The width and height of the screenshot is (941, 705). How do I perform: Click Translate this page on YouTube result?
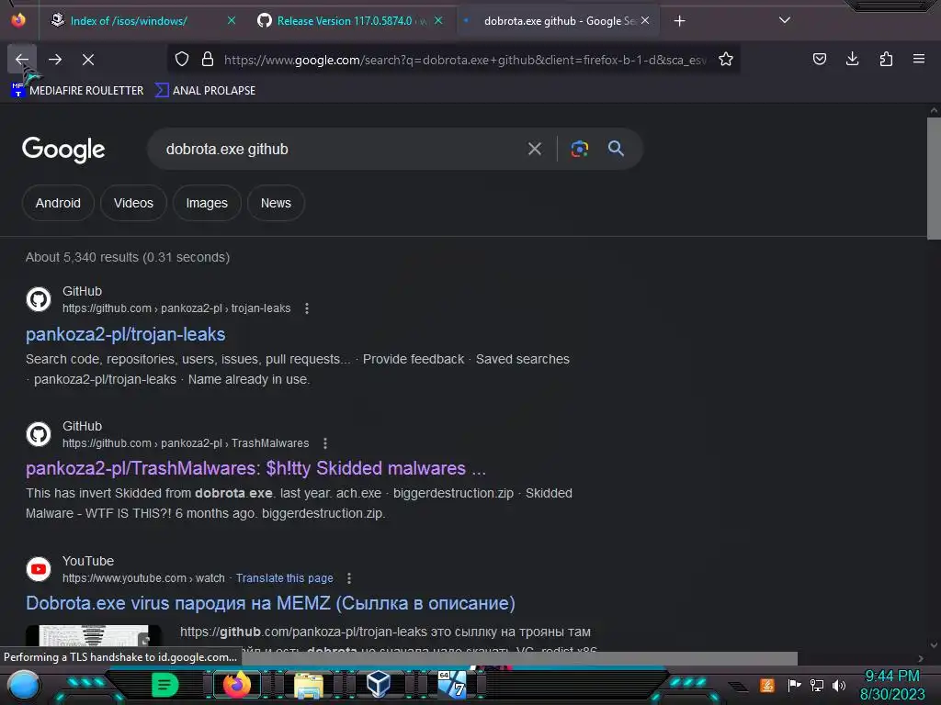[284, 578]
